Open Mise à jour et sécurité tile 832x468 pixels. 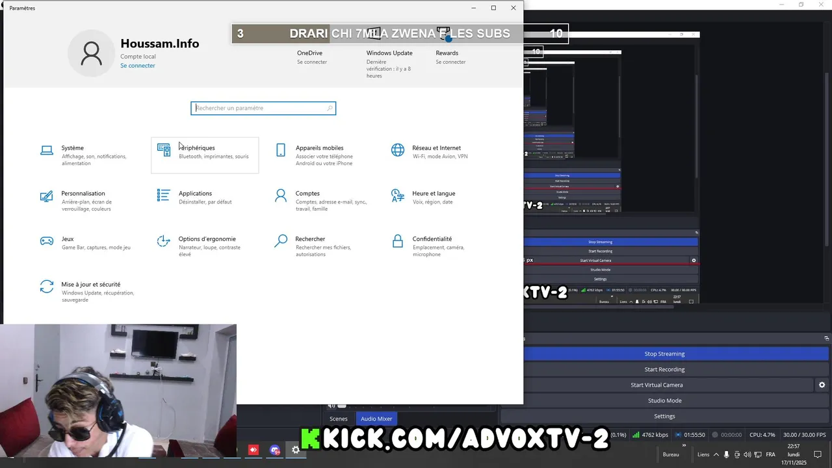[88, 292]
